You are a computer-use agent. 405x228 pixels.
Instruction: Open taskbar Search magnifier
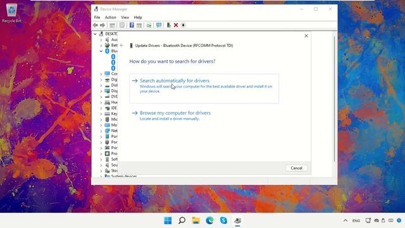click(x=182, y=220)
